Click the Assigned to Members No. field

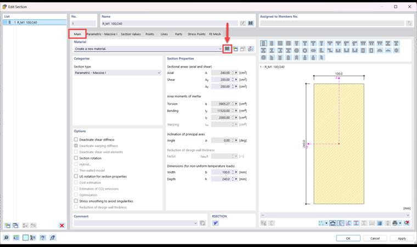coord(332,24)
